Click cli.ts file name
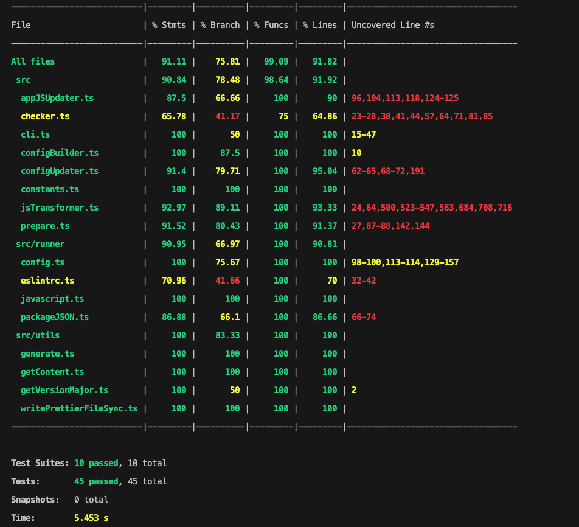579x527 pixels. click(35, 134)
